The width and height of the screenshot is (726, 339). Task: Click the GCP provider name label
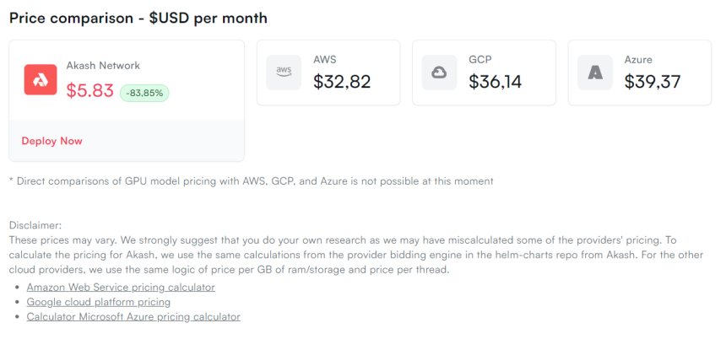[480, 60]
